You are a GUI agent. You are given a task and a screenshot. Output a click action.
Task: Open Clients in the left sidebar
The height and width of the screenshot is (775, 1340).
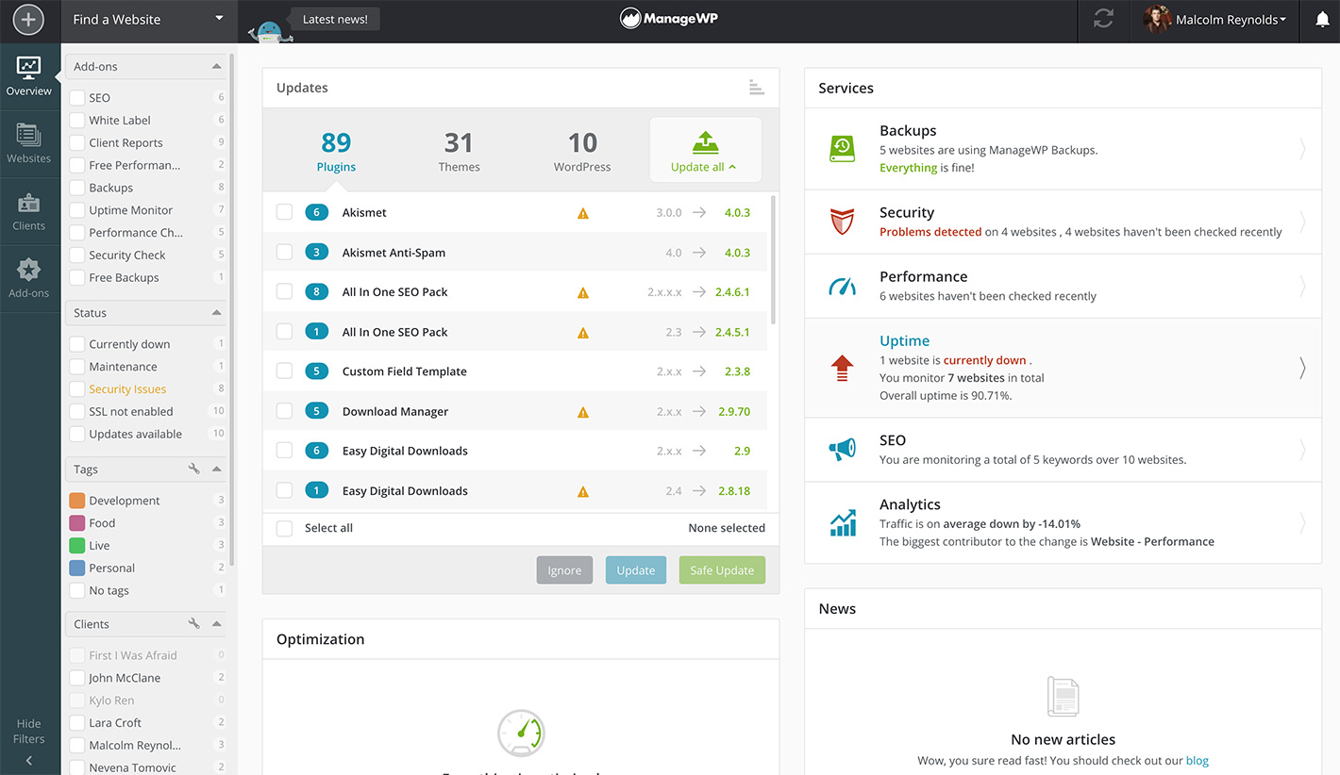(29, 211)
